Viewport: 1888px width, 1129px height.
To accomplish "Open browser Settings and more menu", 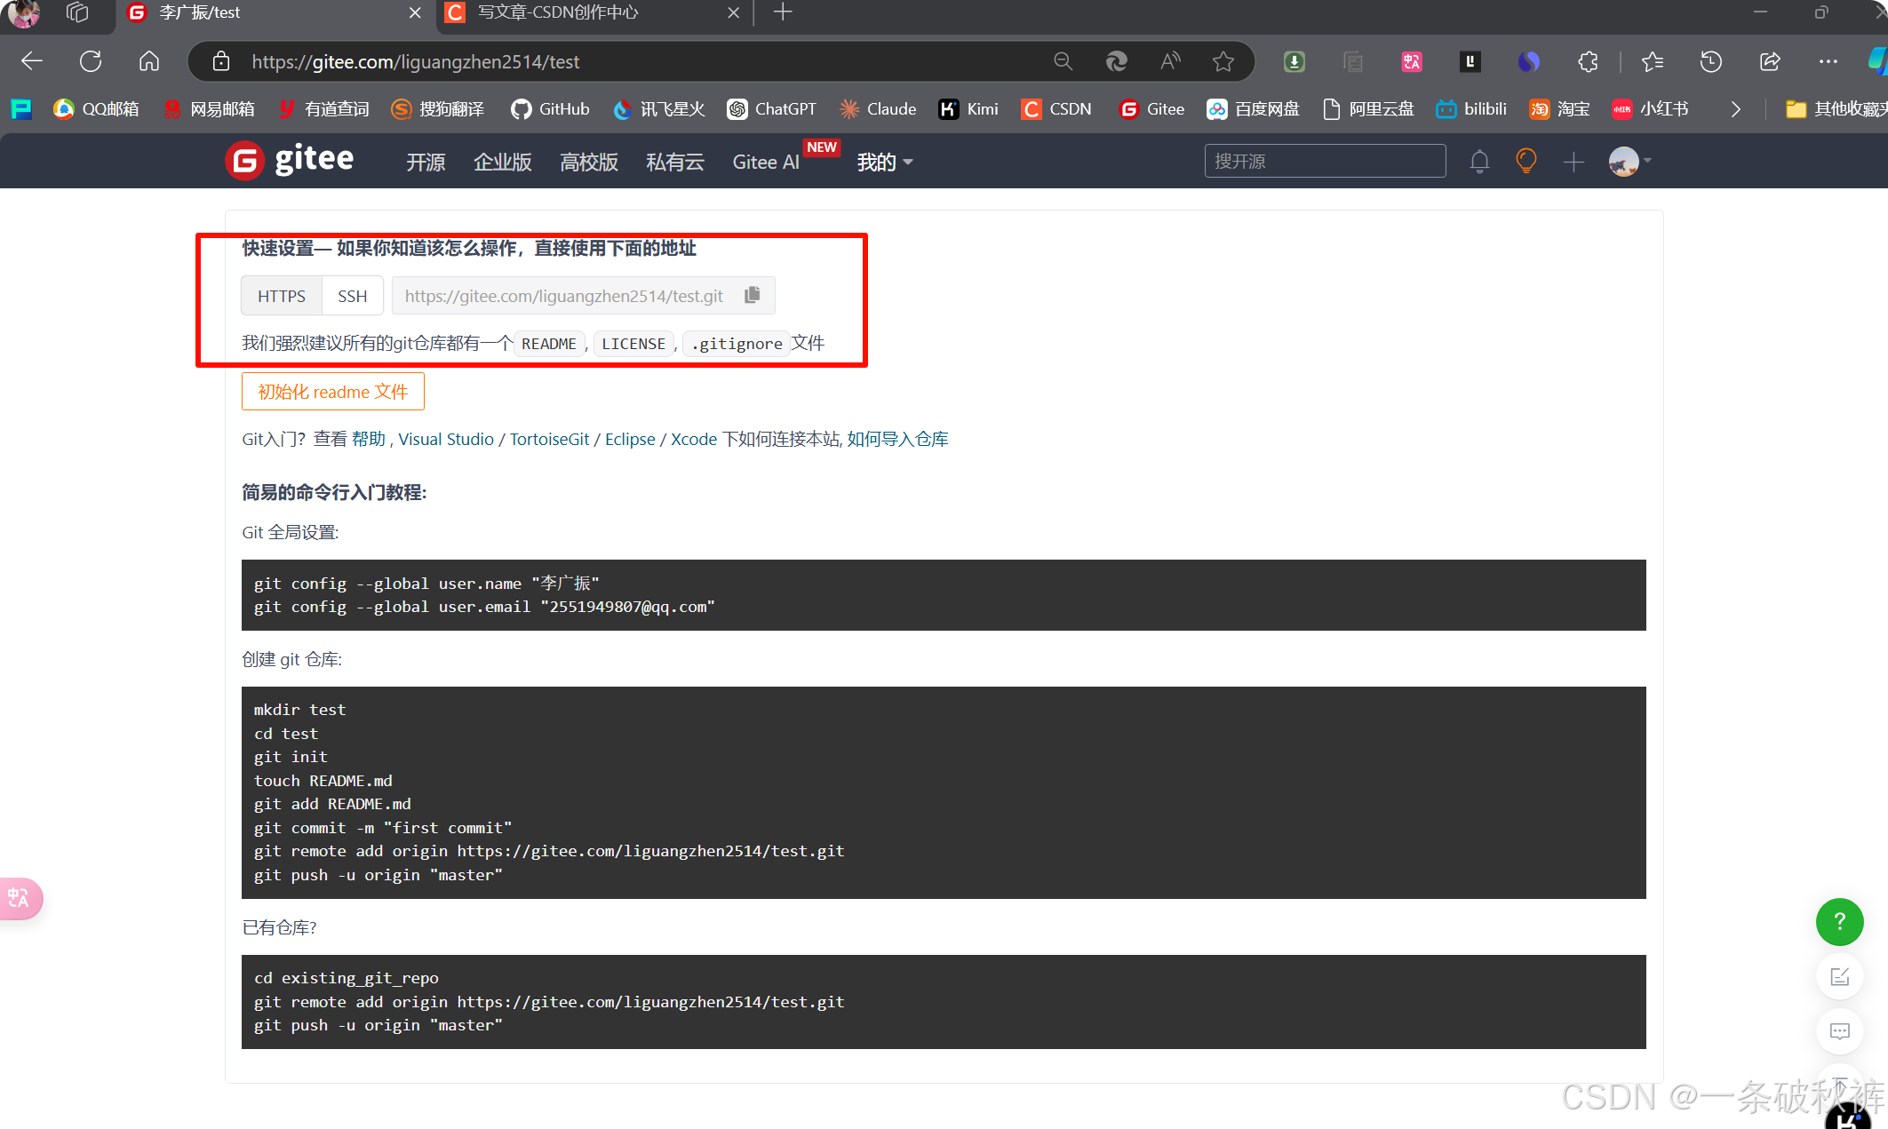I will coord(1828,61).
